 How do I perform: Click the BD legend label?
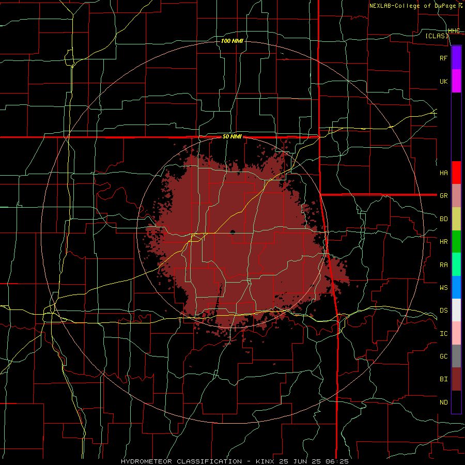point(443,219)
